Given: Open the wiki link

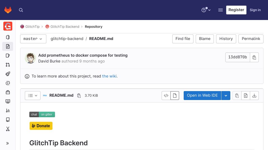Looking at the screenshot, I should coord(109,76).
